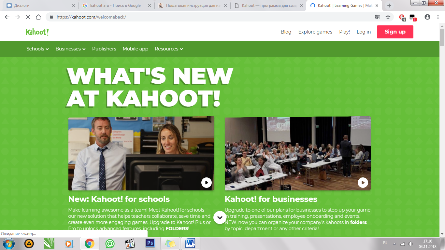Click the Kahoot! logo in the header

[x=37, y=32]
